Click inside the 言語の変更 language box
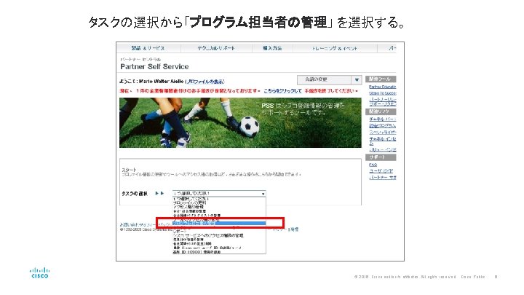 [324, 80]
